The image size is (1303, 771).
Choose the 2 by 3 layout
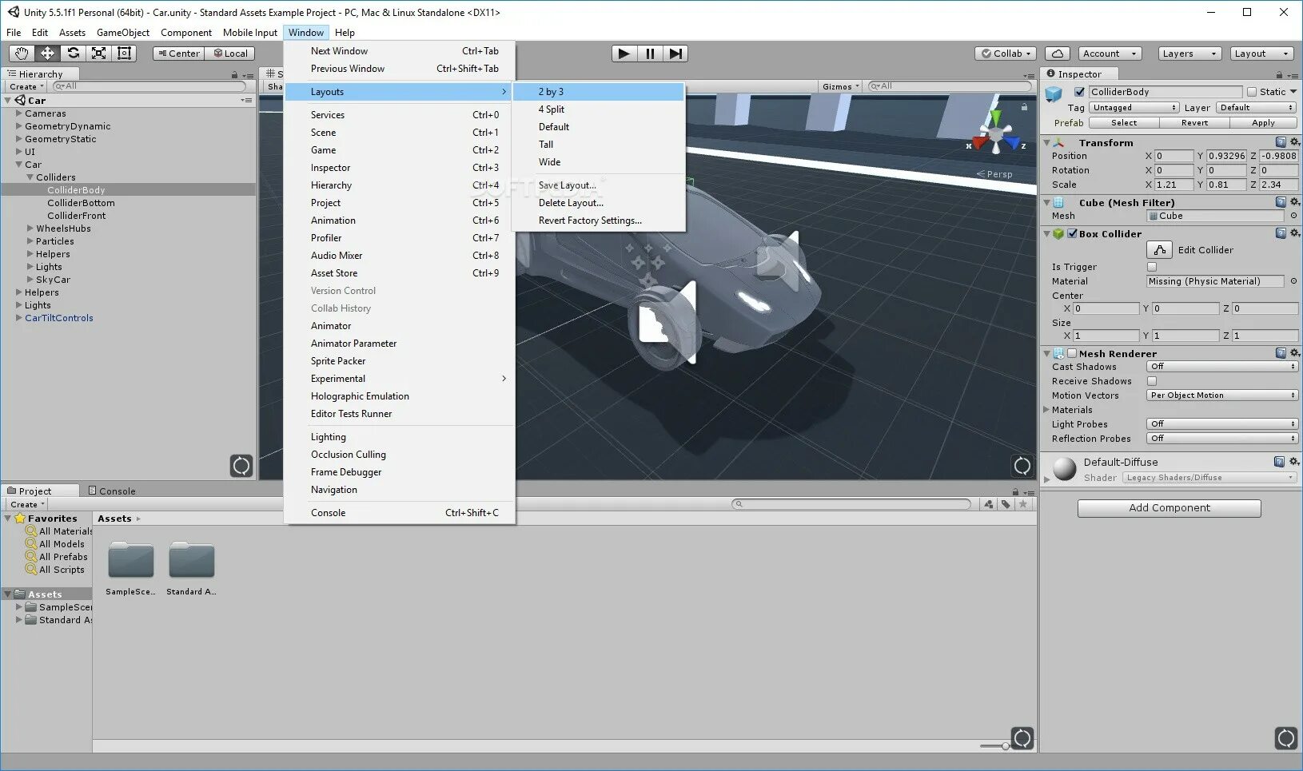tap(599, 92)
